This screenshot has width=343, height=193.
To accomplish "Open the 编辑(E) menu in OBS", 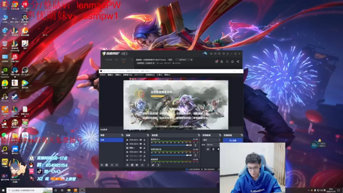I will click(x=110, y=75).
